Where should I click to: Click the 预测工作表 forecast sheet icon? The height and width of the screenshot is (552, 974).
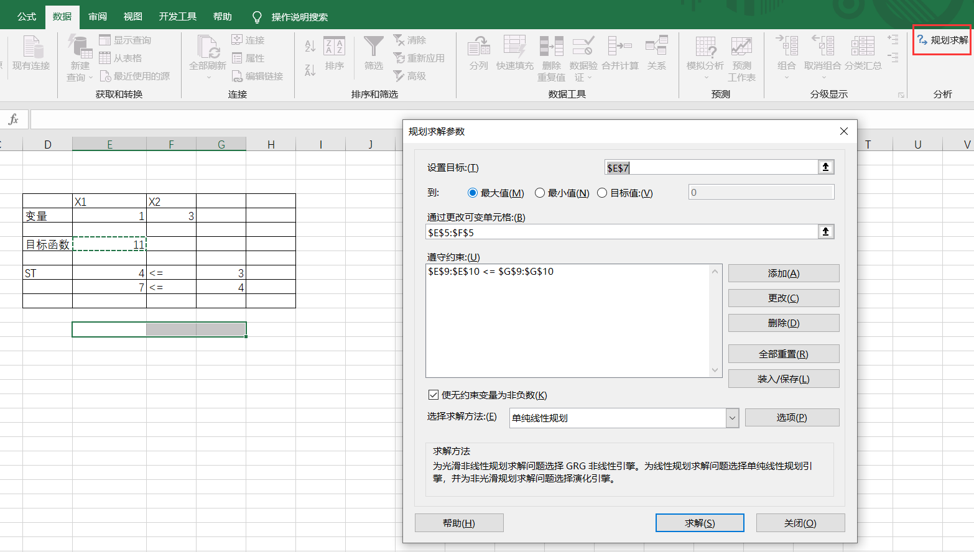741,47
